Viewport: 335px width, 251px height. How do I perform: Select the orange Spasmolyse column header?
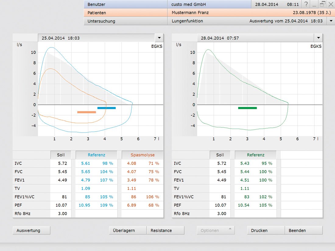pyautogui.click(x=143, y=155)
